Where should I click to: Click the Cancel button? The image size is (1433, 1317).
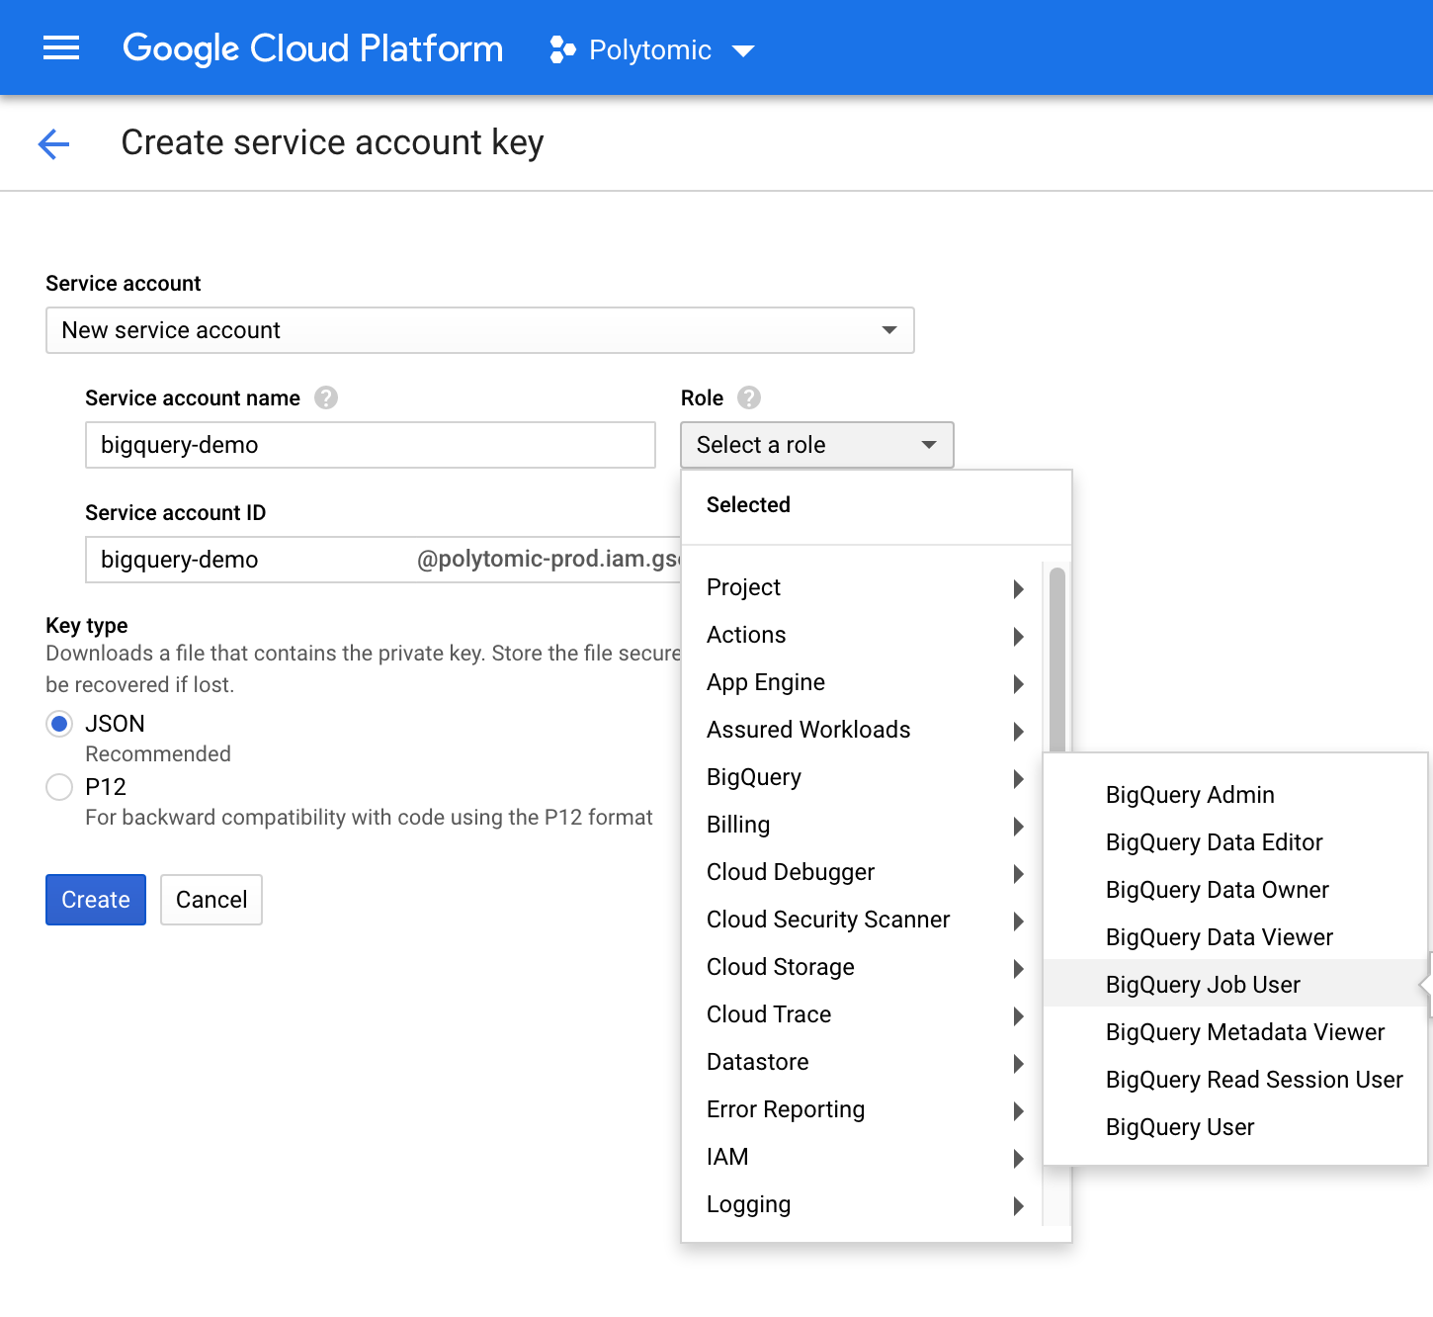(211, 900)
